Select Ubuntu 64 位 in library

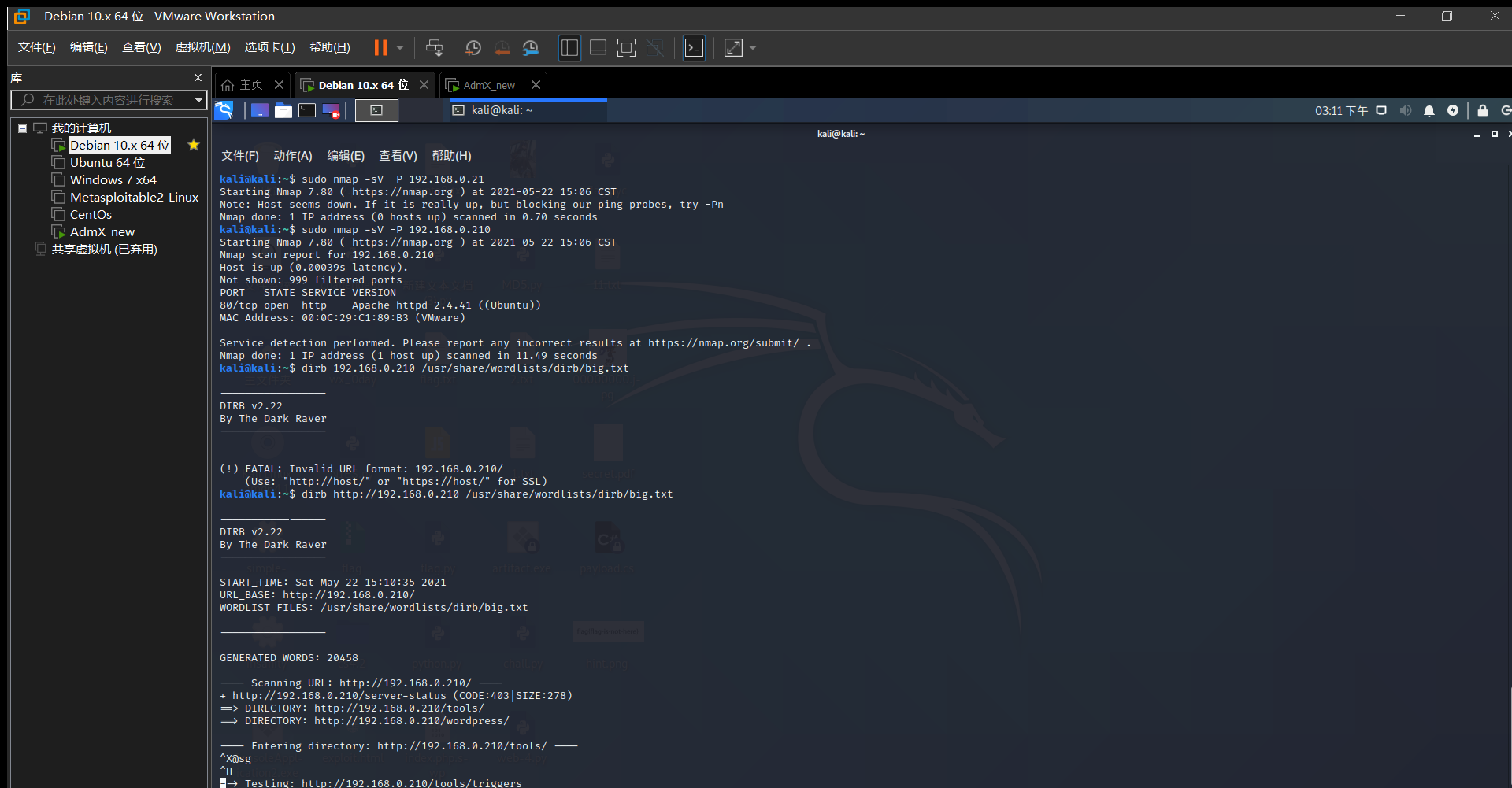[107, 163]
